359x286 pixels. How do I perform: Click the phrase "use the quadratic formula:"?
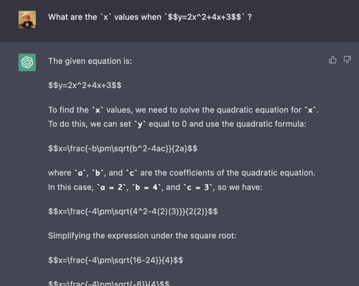click(x=256, y=124)
